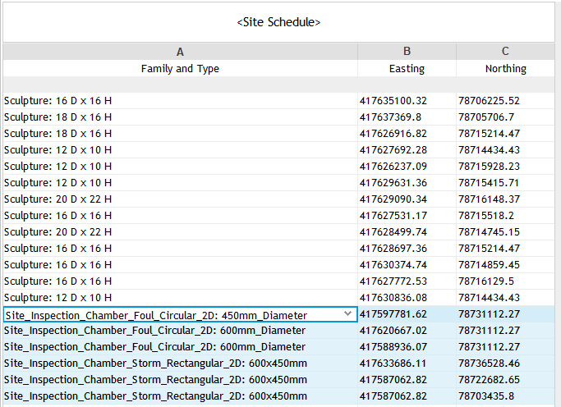Screen dimensions: 561x407
Task: Click the Family and Type header
Action: (x=180, y=69)
